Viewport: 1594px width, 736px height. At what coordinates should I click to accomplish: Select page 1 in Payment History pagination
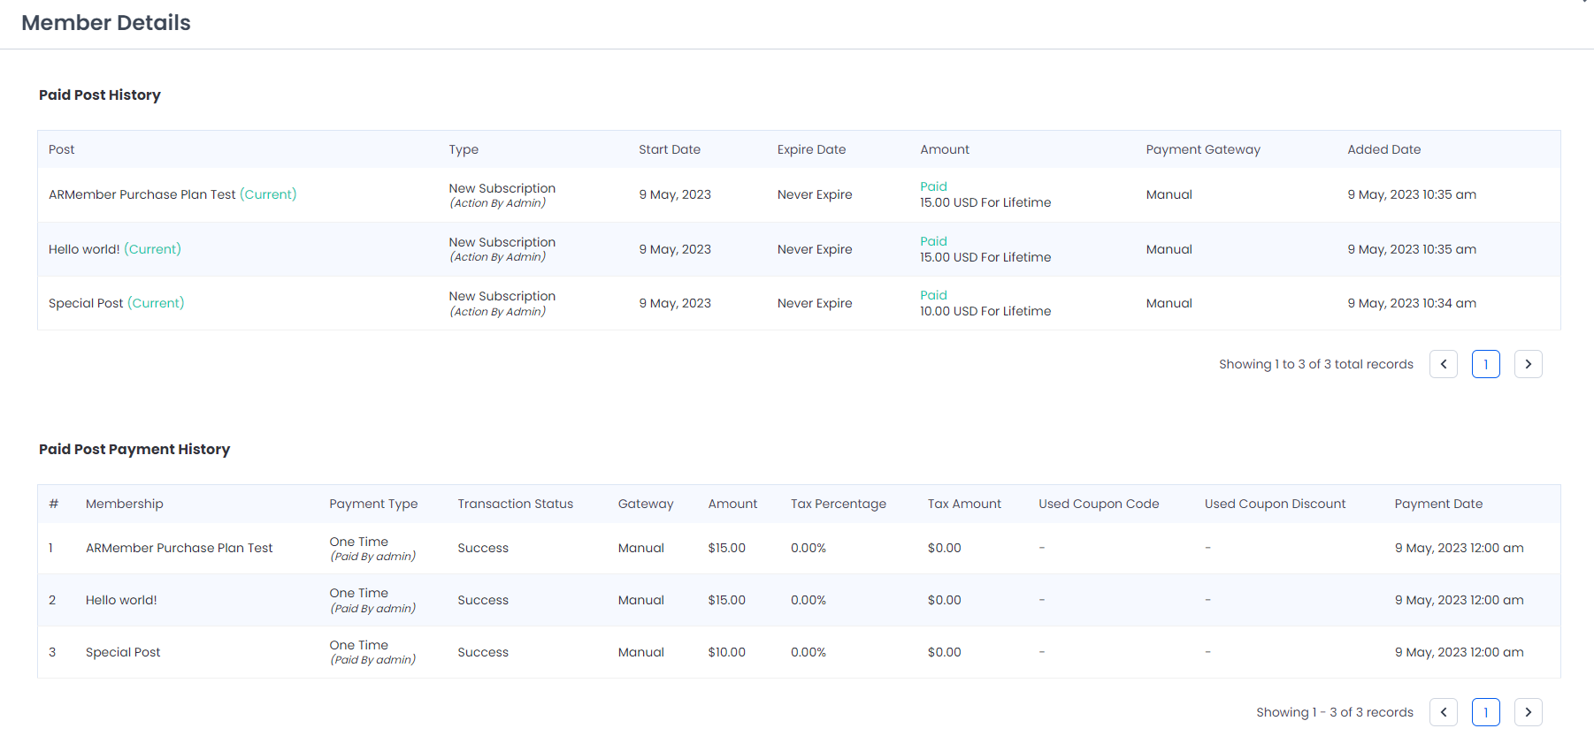pyautogui.click(x=1486, y=712)
